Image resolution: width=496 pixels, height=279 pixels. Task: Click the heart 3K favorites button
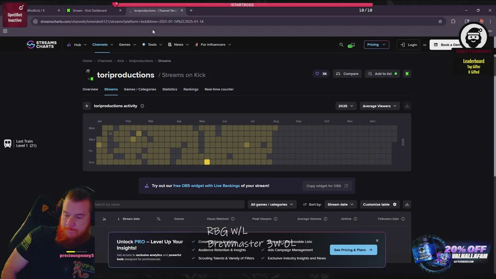(x=321, y=74)
